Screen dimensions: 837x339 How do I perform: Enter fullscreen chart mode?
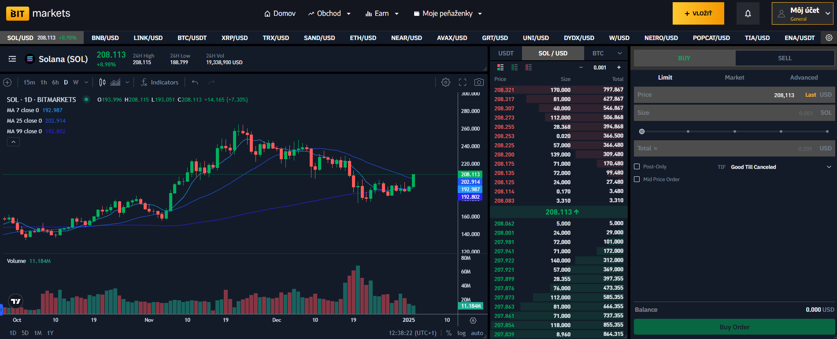[463, 82]
